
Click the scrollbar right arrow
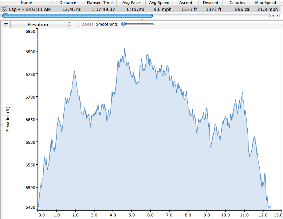278,16
